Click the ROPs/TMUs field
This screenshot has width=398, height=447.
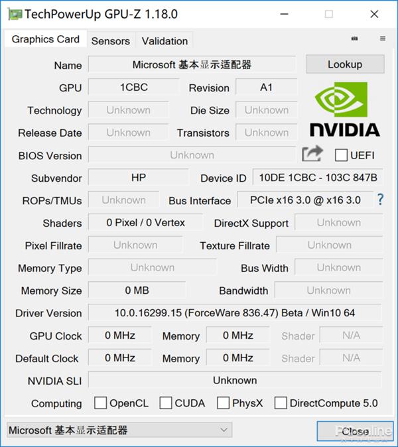124,200
